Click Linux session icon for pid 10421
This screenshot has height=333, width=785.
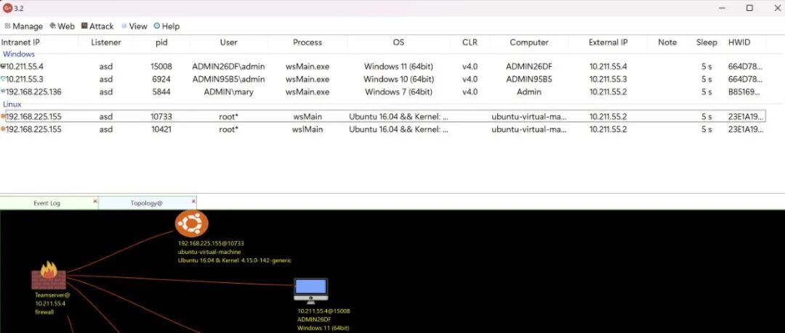point(3,129)
